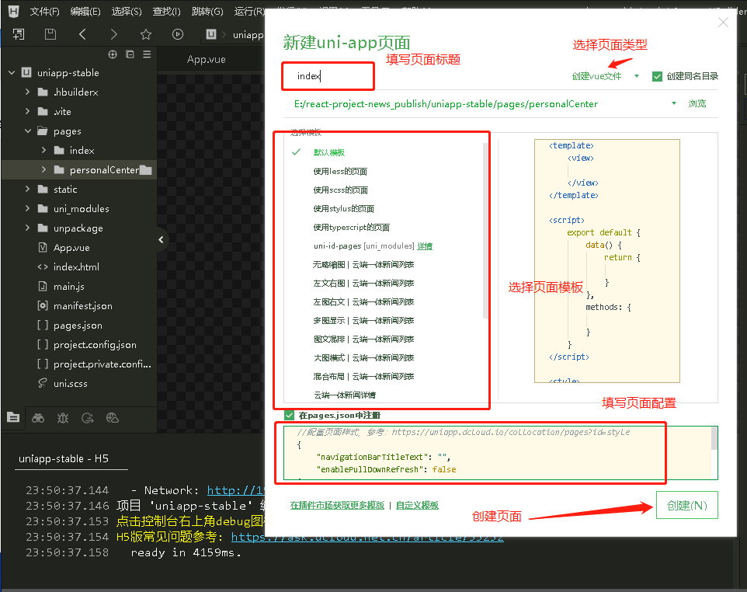Click the Bookmark star icon in the toolbar
The width and height of the screenshot is (747, 592).
pos(145,34)
